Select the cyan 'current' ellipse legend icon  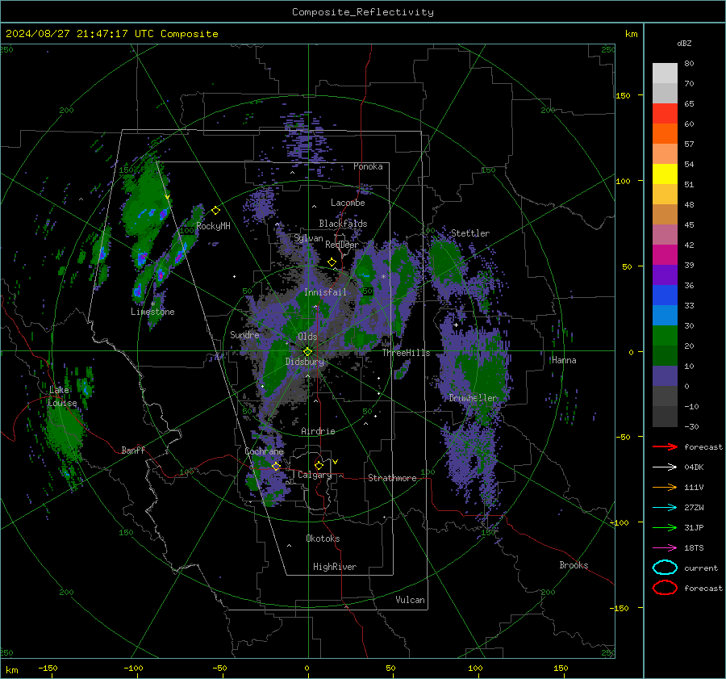coord(665,568)
